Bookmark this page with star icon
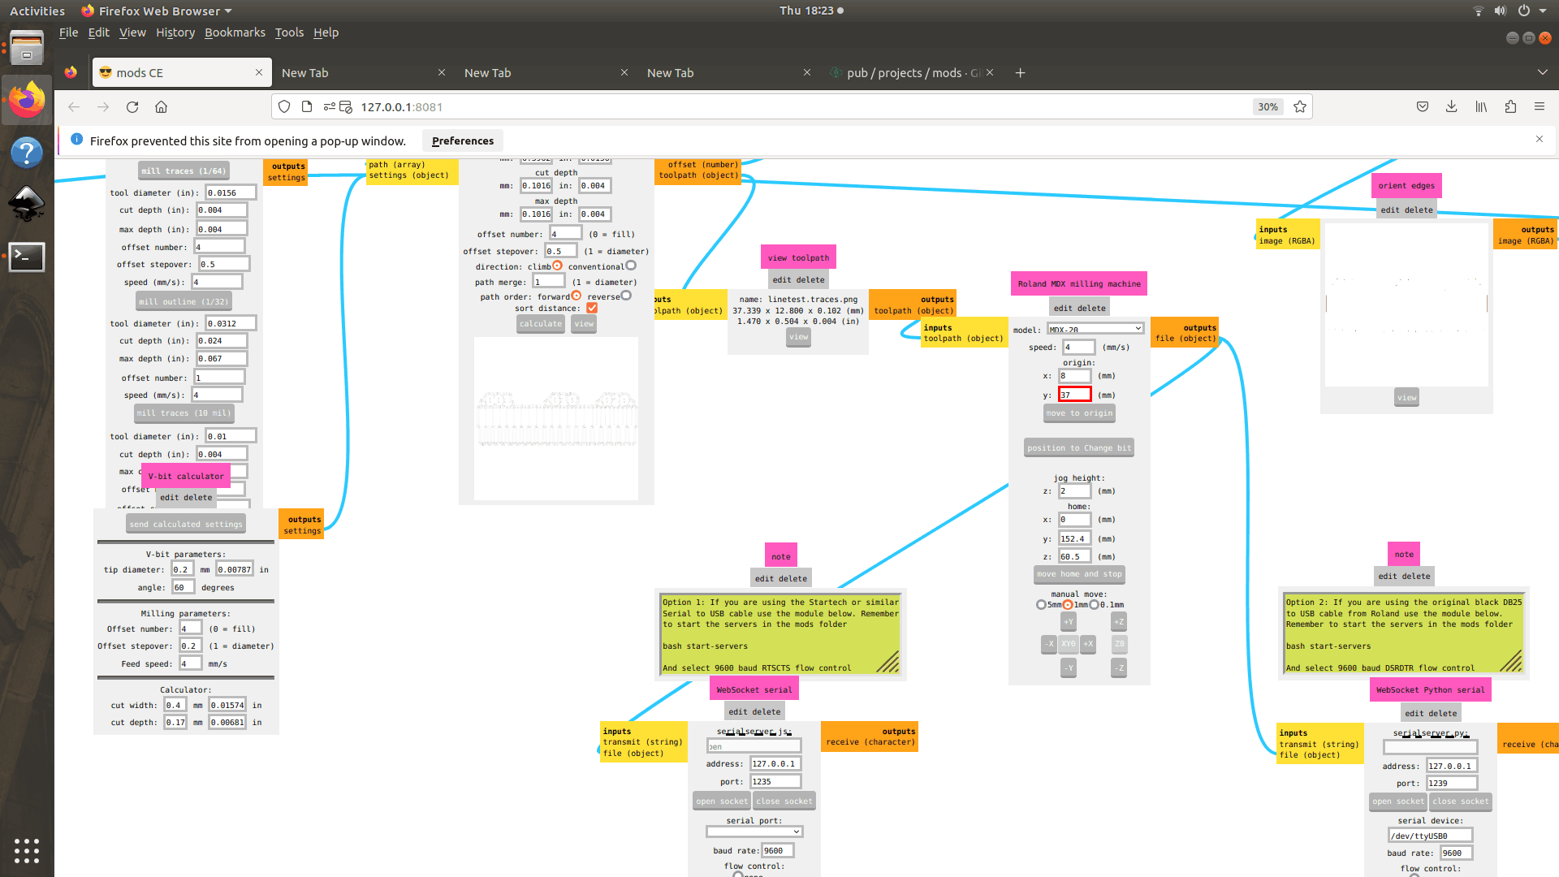The height and width of the screenshot is (877, 1559). tap(1300, 107)
